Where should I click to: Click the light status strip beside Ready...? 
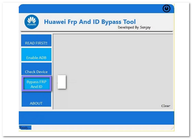[96, 127]
